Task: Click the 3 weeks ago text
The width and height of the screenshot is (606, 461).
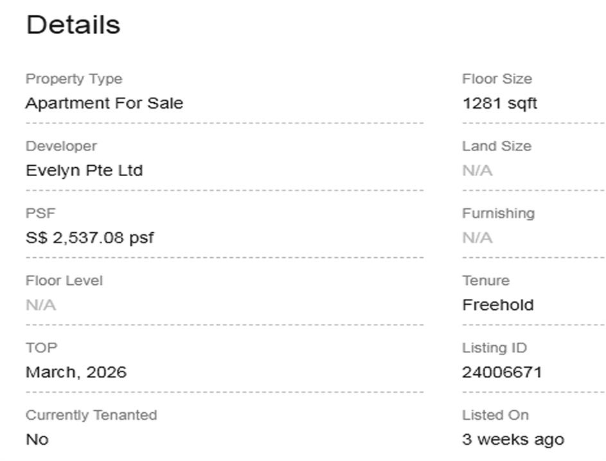Action: [x=513, y=440]
